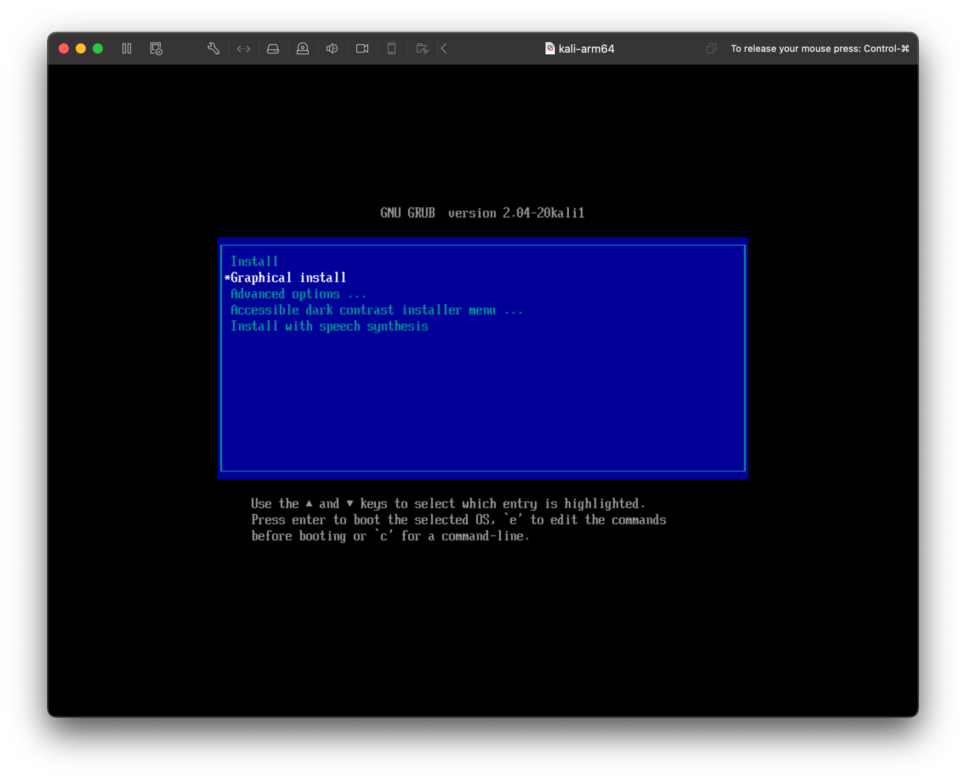
Task: Select Graphical install entry
Action: pyautogui.click(x=288, y=278)
